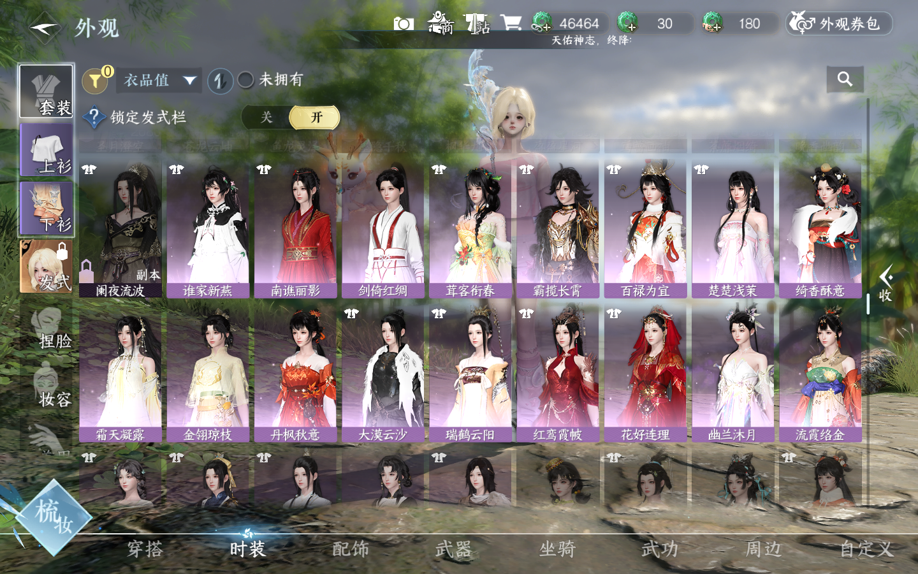Add currency next to the 30 balance

coord(628,24)
